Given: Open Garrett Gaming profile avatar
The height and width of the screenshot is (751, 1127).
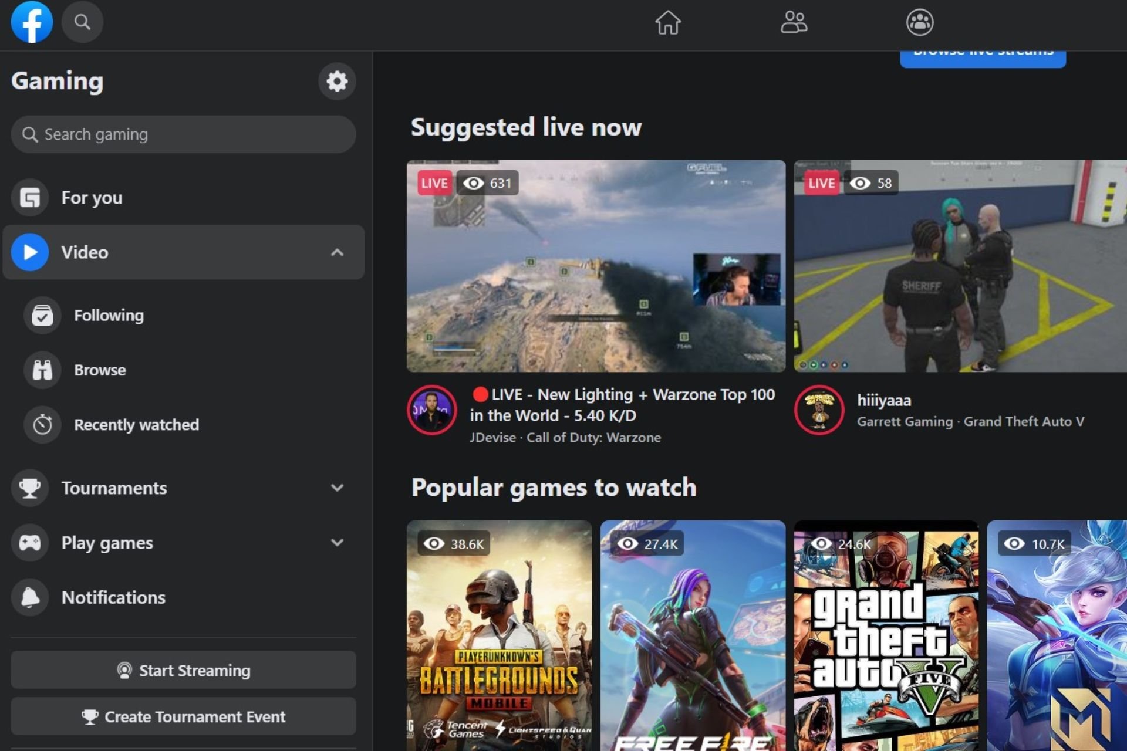Looking at the screenshot, I should pos(819,410).
